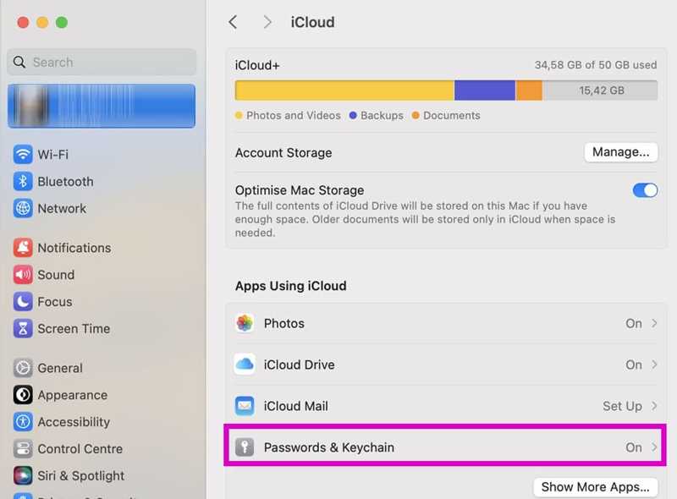Click the Wi-Fi icon in sidebar

click(x=23, y=154)
